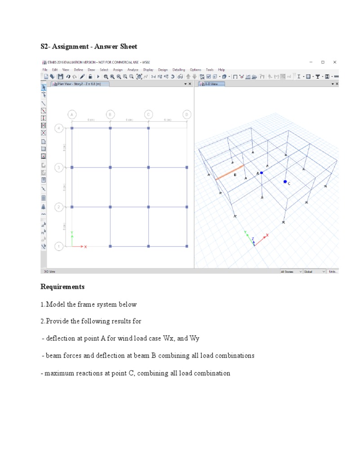Screen dimensions: 345x460
Task: Click grid bubble 4 in plan view
Action: 59,128
